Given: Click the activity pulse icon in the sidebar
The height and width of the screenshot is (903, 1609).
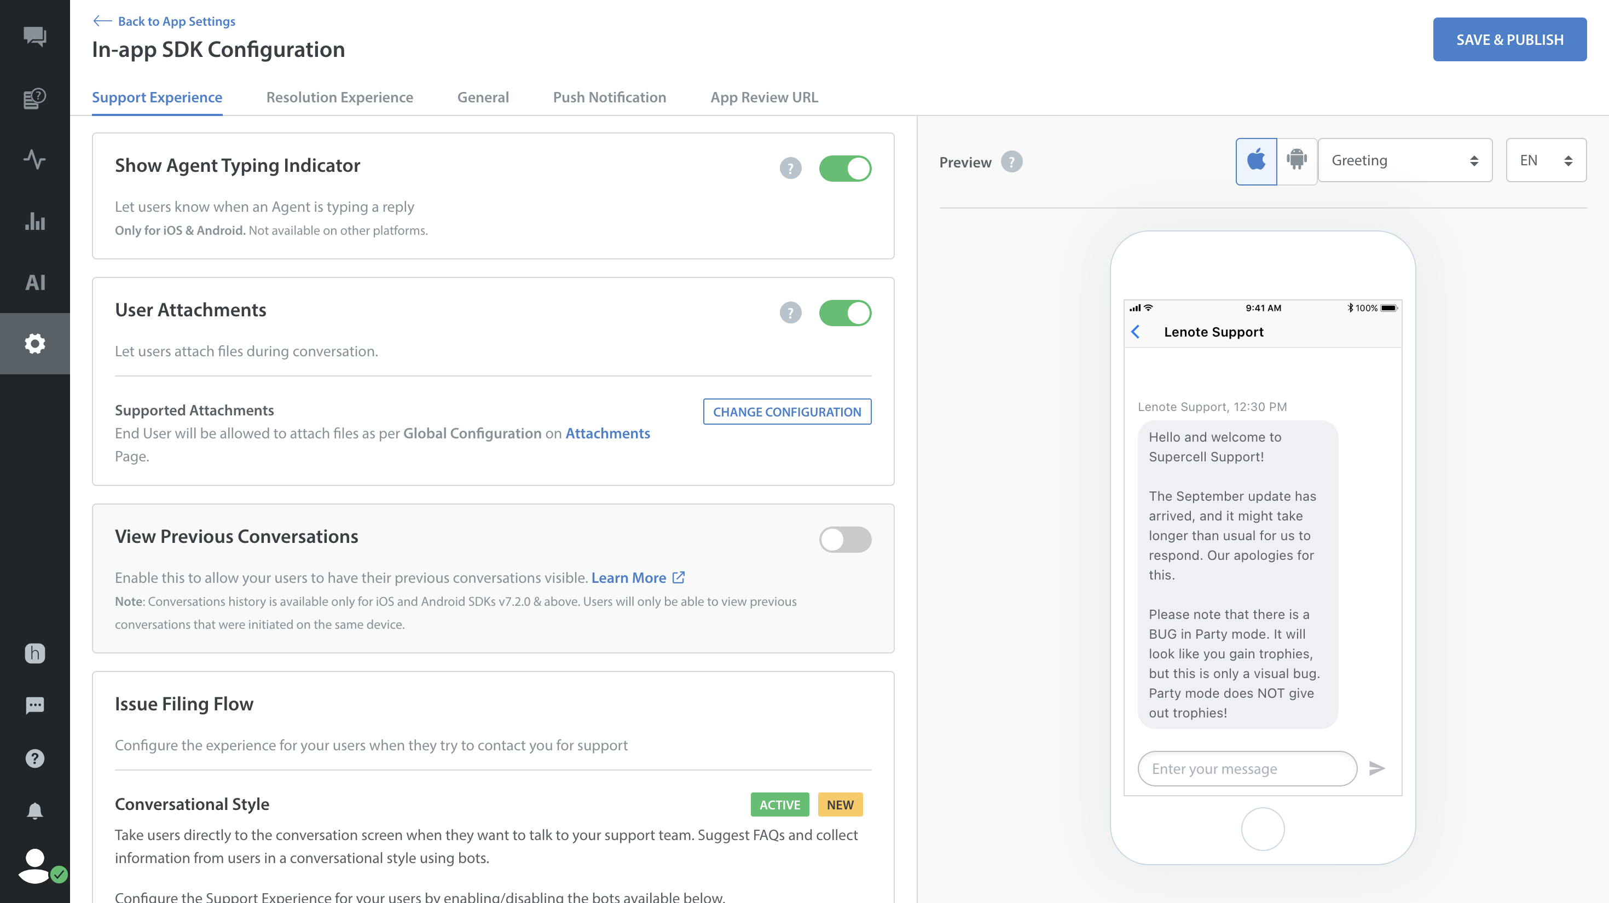Looking at the screenshot, I should point(35,159).
